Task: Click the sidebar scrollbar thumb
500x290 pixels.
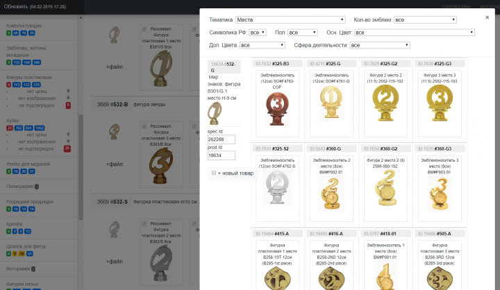Action: point(81,167)
